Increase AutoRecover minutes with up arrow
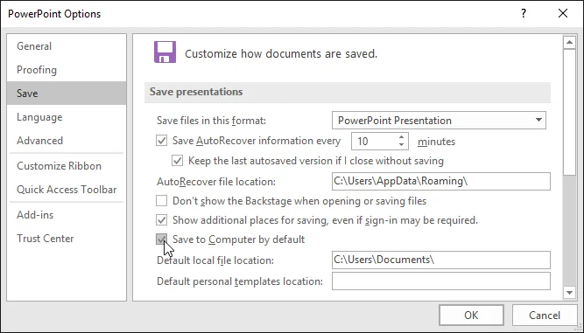 [401, 137]
